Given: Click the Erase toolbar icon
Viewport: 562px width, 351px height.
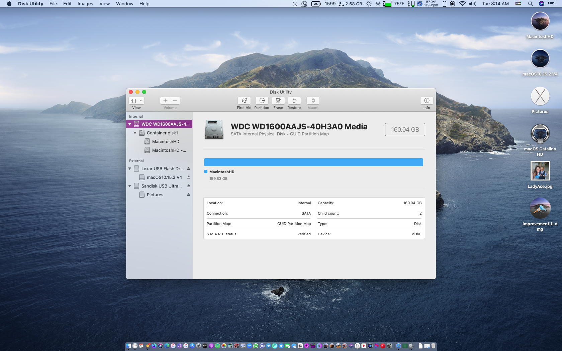Looking at the screenshot, I should (x=278, y=101).
